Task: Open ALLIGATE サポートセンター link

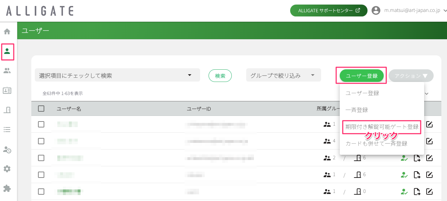Action: (x=329, y=11)
